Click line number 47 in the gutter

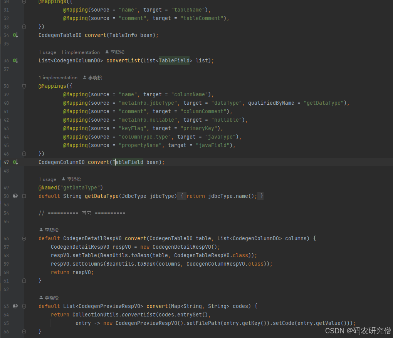(x=7, y=162)
